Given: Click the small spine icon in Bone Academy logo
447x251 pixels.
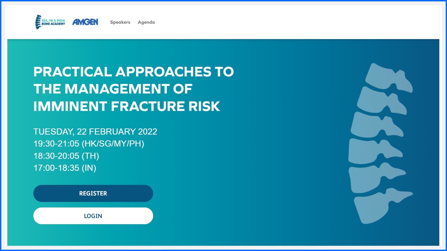Looking at the screenshot, I should [38, 22].
